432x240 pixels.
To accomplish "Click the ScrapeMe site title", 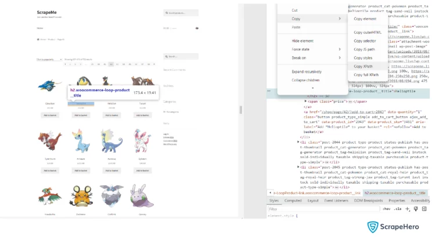I will click(47, 12).
